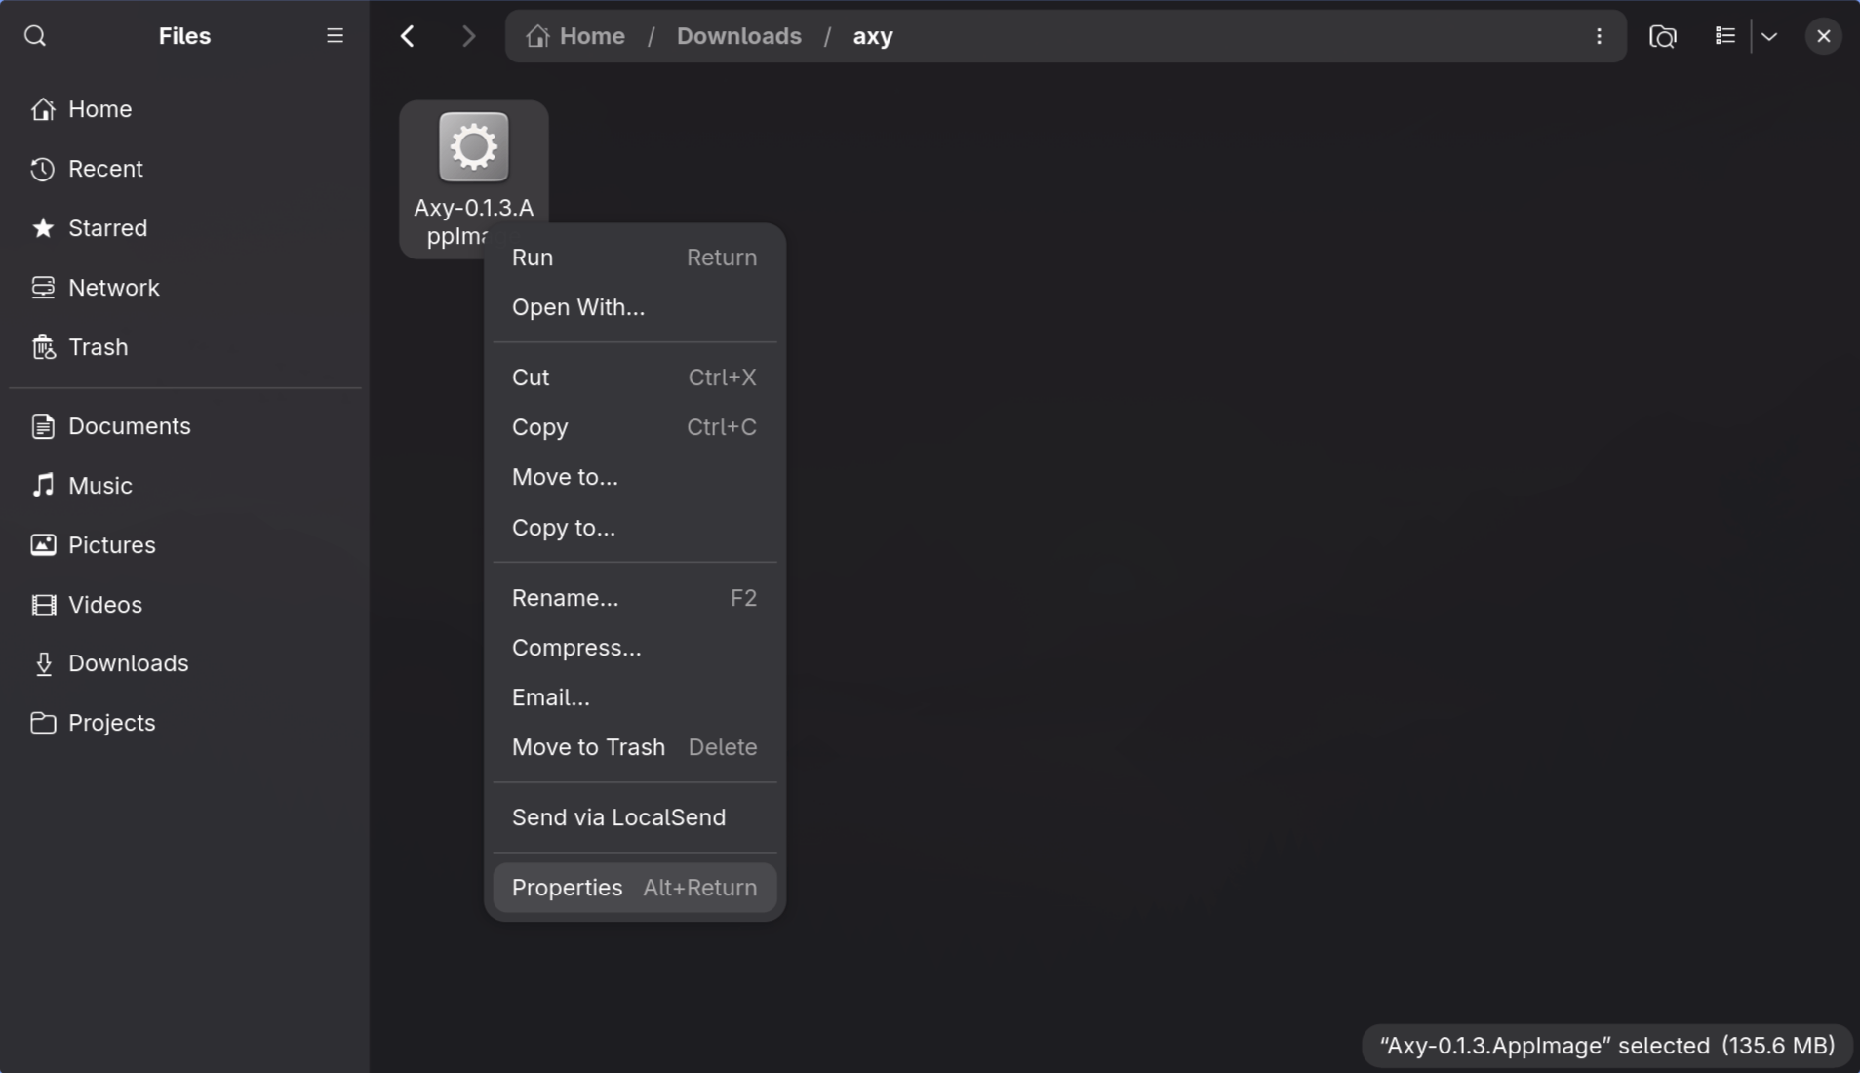Viewport: 1860px width, 1073px height.
Task: Choose Copy to... in context menu
Action: click(635, 528)
